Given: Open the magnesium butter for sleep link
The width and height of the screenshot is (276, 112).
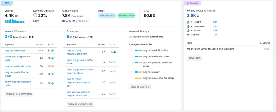Looking at the screenshot, I should [x=17, y=74].
